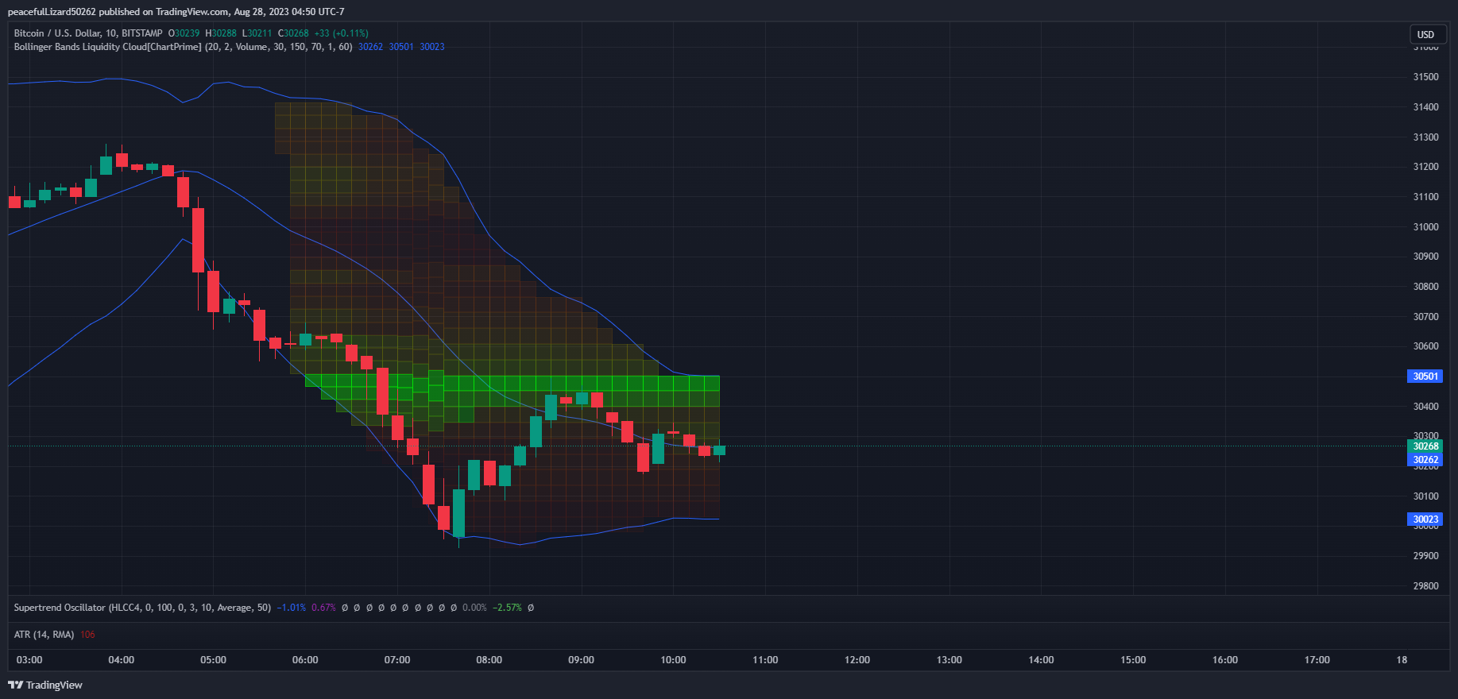Click the 13:00 time axis label
Image resolution: width=1458 pixels, height=699 pixels.
click(949, 660)
